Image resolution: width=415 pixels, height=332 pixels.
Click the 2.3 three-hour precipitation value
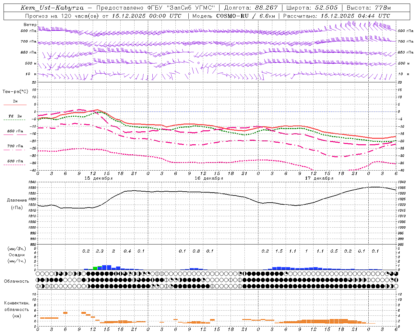point(100,251)
